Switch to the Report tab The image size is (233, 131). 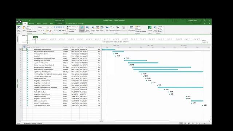pos(39,24)
